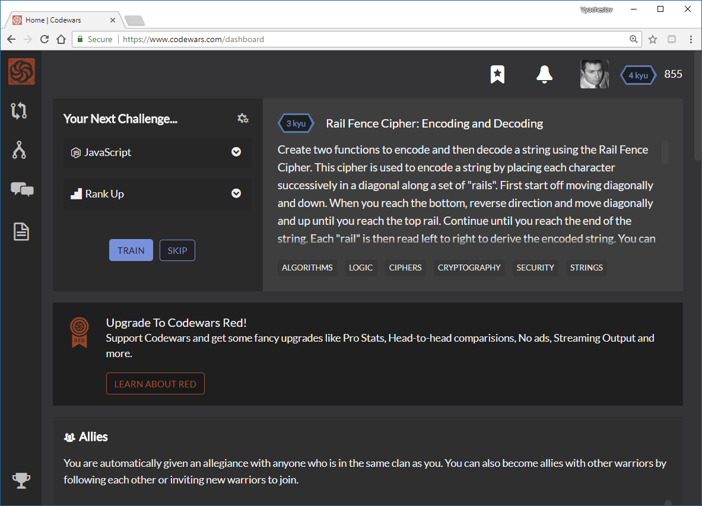Go to the browser home page
The image size is (702, 506).
(x=61, y=39)
